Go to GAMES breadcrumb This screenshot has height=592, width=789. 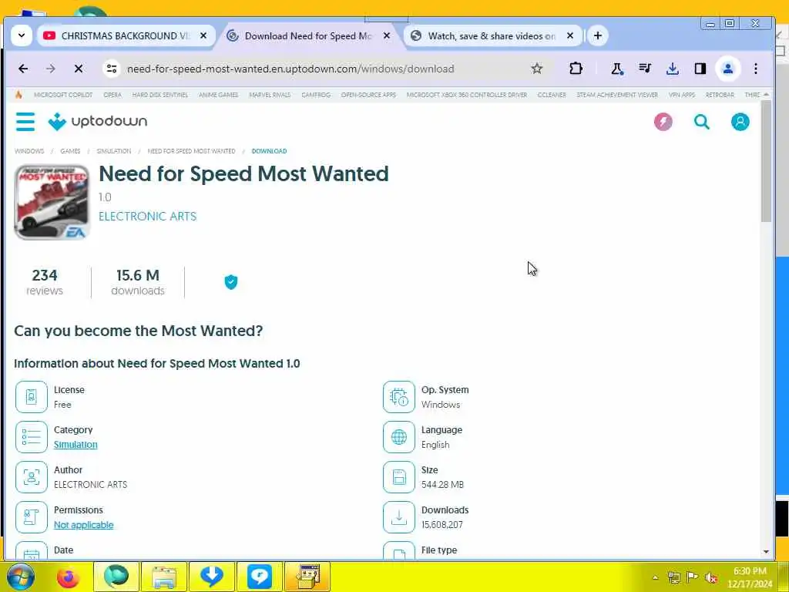coord(70,151)
